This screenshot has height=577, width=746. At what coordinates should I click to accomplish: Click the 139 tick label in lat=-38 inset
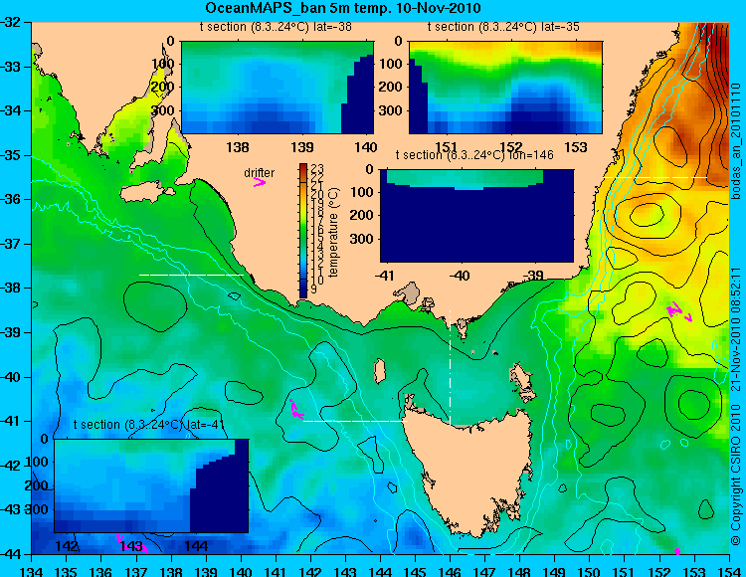[x=302, y=147]
